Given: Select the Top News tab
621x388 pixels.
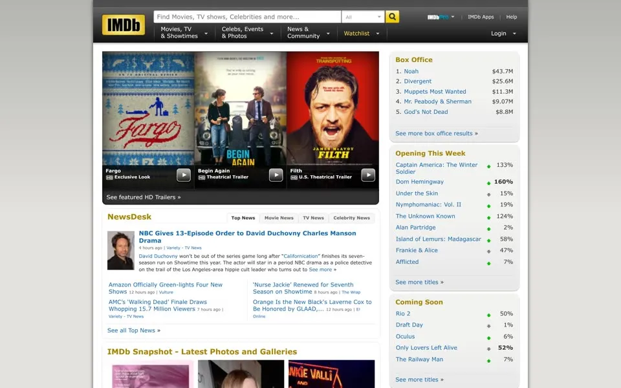Looking at the screenshot, I should pyautogui.click(x=243, y=218).
